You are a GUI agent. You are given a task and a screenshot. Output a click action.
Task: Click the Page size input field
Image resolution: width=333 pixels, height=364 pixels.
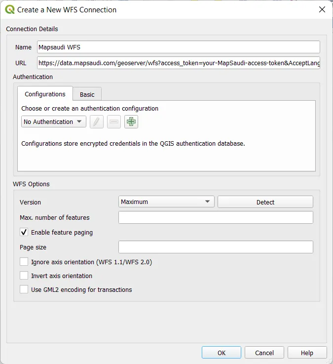pos(216,247)
